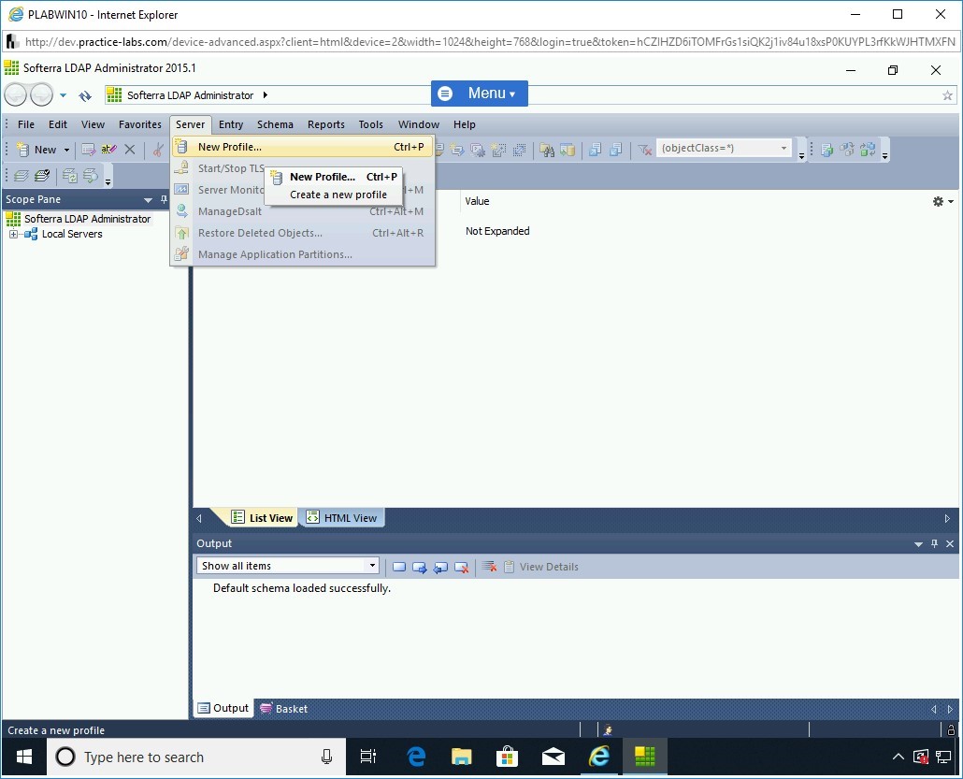Image resolution: width=963 pixels, height=779 pixels.
Task: Pin the Output panel with pushpin
Action: [x=934, y=544]
